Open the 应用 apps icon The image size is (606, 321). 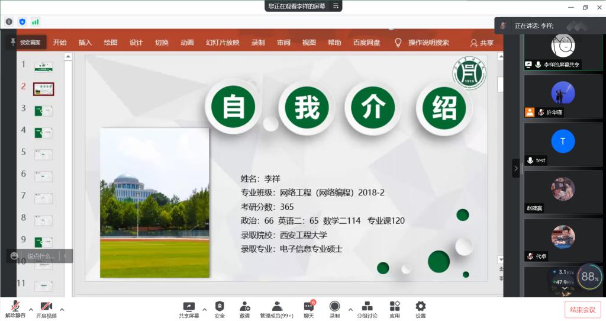pos(395,309)
